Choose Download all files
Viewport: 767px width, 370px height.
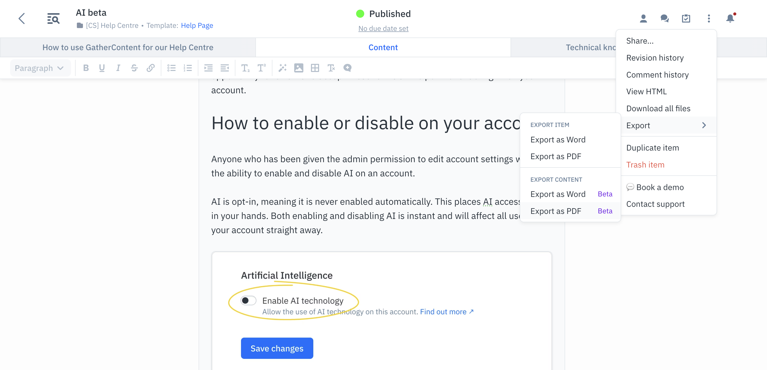click(666, 108)
